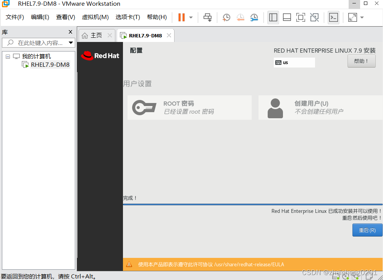Click the installation progress bar
383x280 pixels.
(x=252, y=204)
